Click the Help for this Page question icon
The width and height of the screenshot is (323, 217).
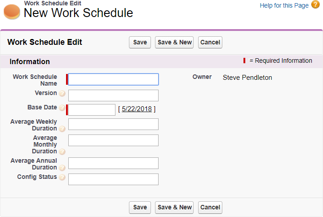pos(315,5)
